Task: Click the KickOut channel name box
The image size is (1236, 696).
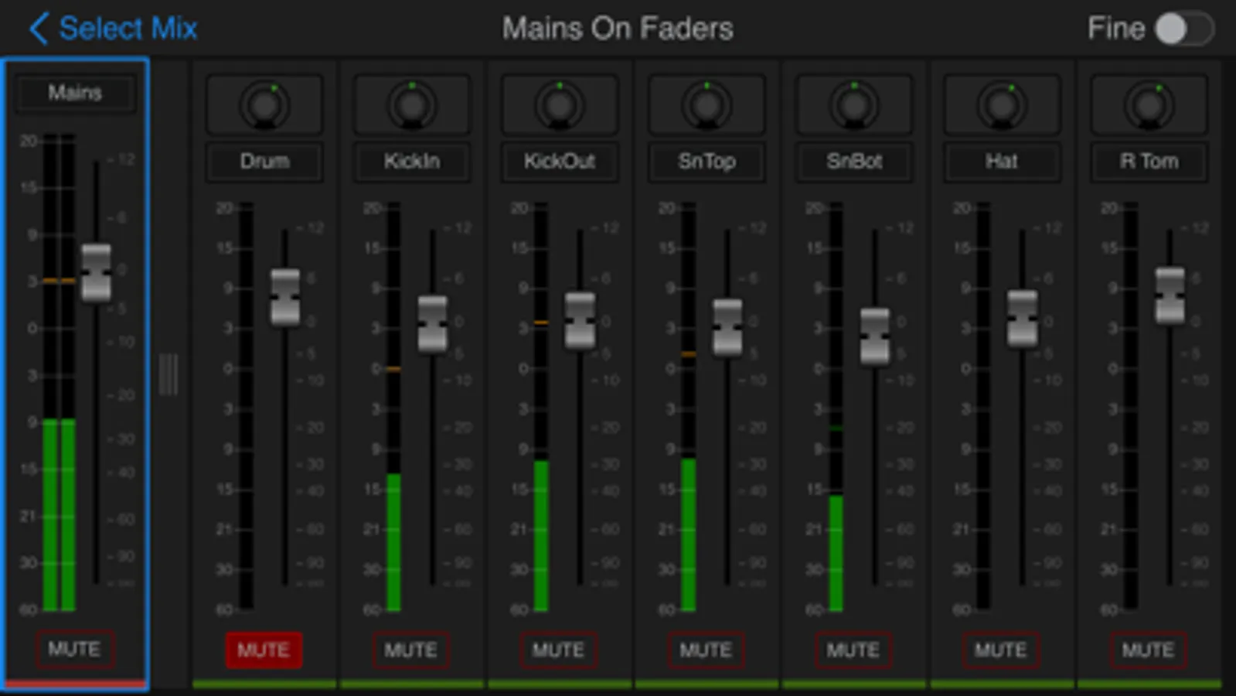Action: (x=560, y=162)
